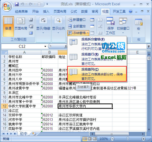The height and width of the screenshot is (142, 152).
Task: Switch to Page Layout (页面布局) view
Action: (x=21, y=24)
